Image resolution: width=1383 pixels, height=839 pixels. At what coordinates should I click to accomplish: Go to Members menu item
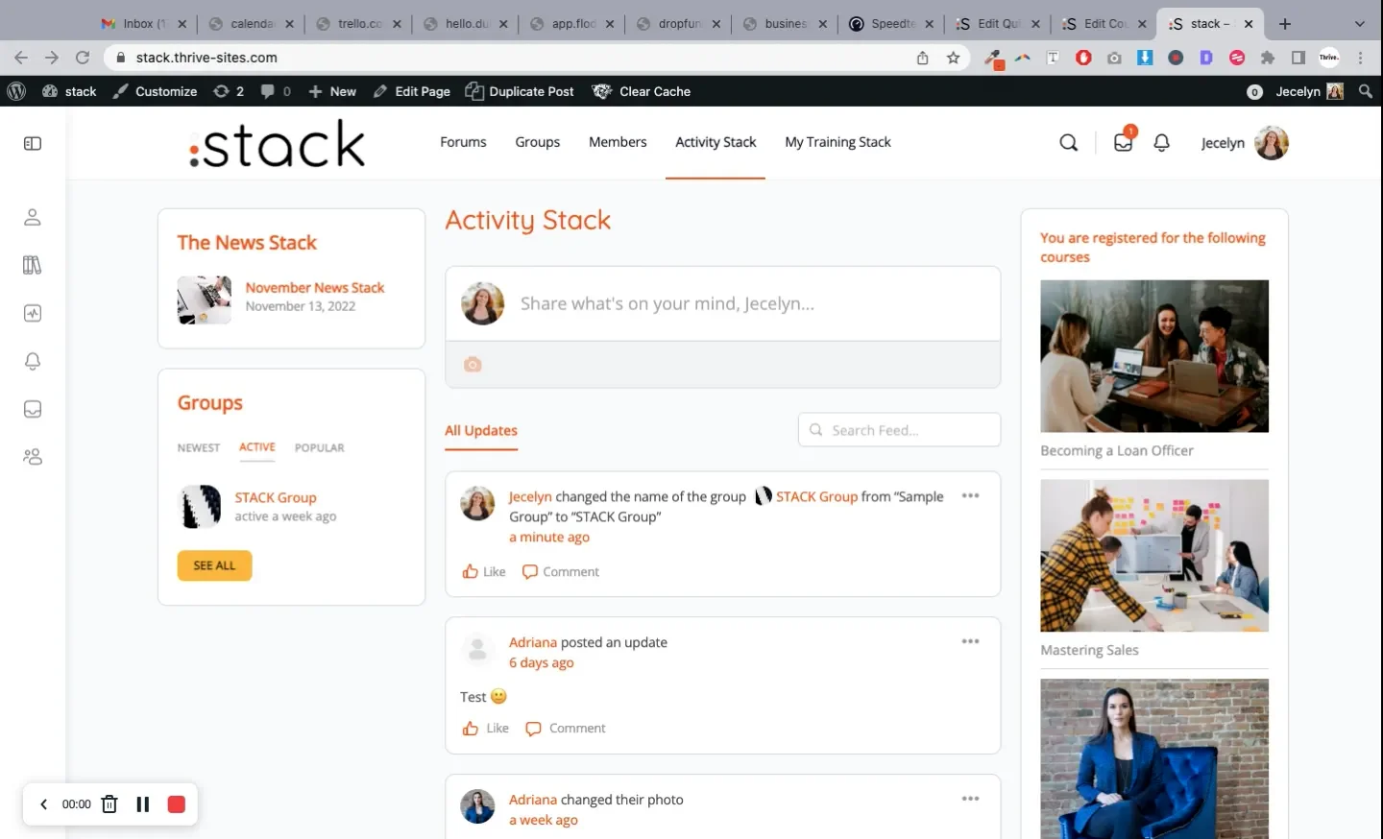click(x=618, y=142)
